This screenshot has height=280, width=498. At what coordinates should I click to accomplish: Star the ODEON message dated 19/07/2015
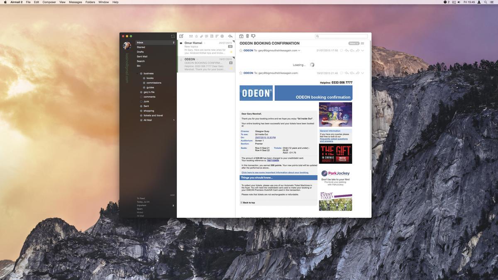241,73
